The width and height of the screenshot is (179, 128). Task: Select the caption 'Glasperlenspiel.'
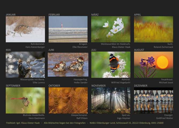(79, 115)
